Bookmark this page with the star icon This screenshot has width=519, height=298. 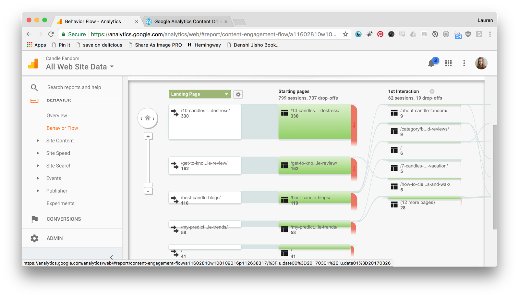tap(345, 34)
